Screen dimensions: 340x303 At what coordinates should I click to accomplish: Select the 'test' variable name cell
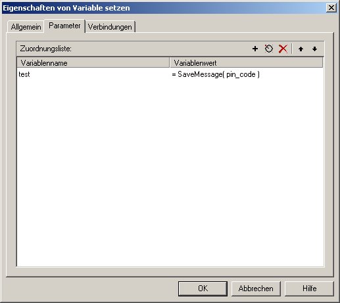point(24,74)
